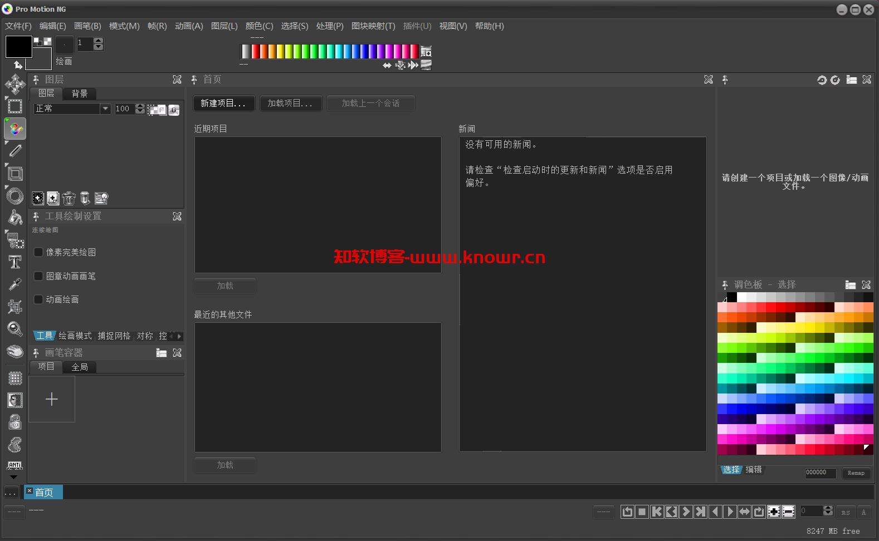Toggle the A button in the animation bar
Viewport: 879px width, 541px height.
[x=864, y=512]
